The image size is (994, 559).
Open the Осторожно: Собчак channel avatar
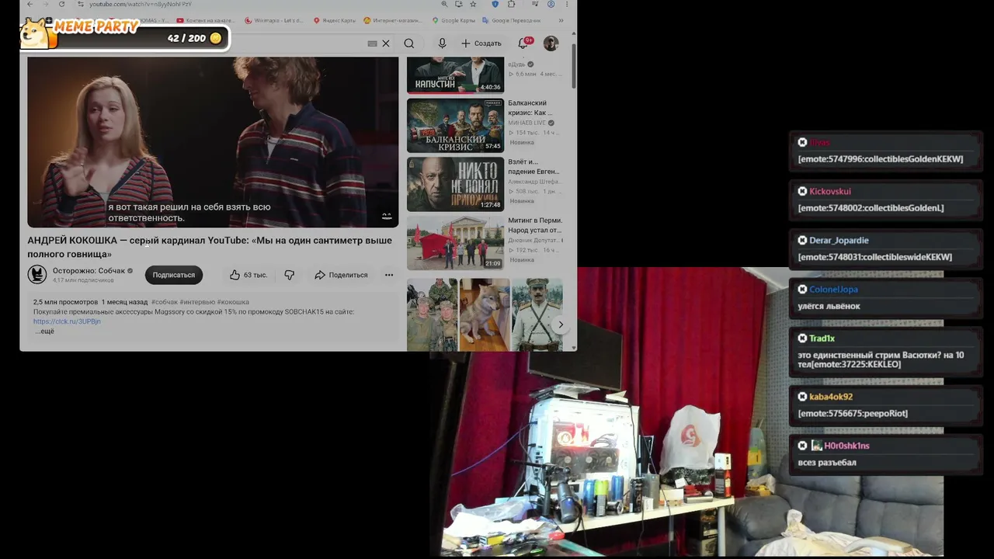tap(37, 274)
